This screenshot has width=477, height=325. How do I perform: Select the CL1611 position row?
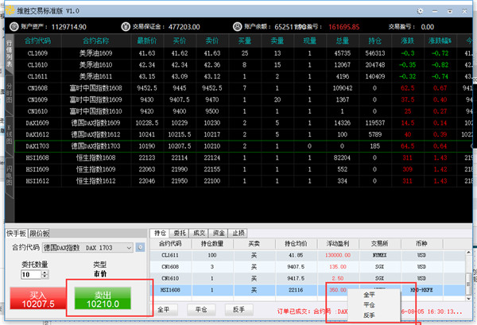click(x=308, y=255)
